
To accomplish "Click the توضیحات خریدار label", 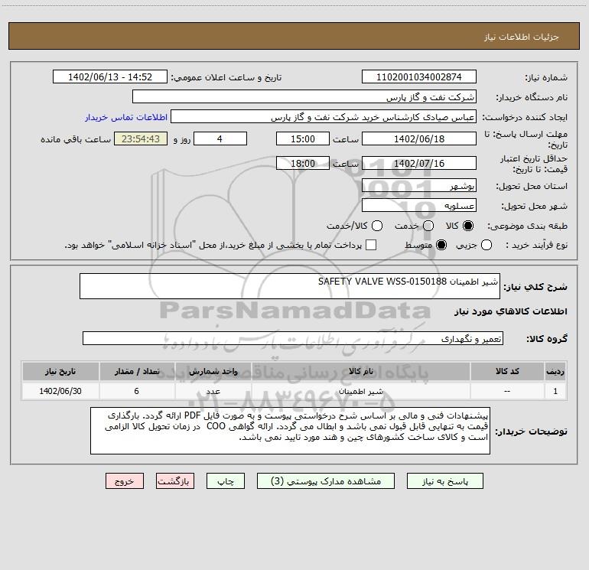I will point(531,432).
